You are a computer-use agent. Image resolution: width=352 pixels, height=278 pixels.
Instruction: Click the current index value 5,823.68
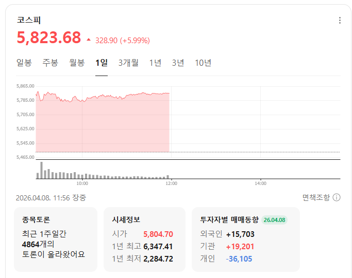49,38
